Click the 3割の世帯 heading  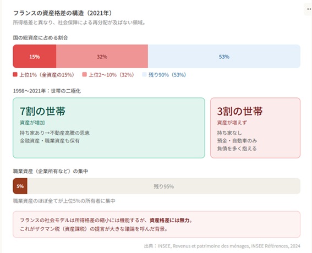[240, 111]
